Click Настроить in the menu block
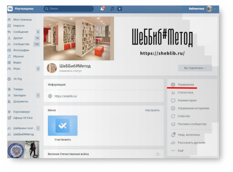The height and width of the screenshot is (172, 233). point(152,110)
